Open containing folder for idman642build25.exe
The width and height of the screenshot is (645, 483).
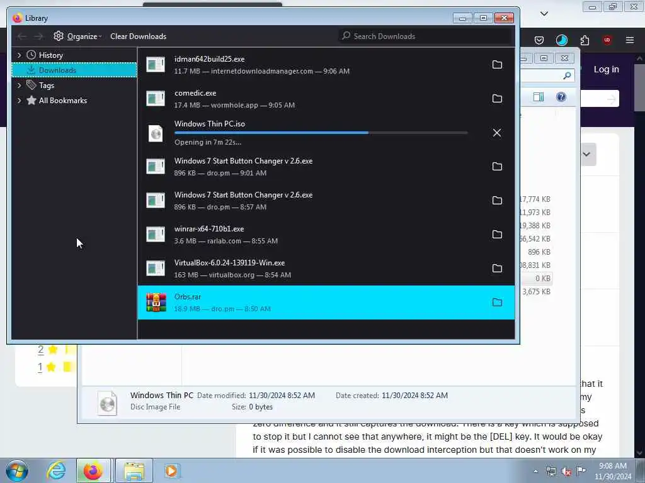pos(497,65)
